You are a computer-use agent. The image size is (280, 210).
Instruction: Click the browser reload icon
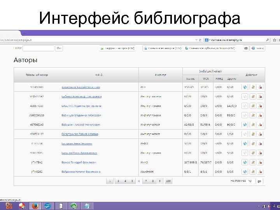tap(200, 40)
